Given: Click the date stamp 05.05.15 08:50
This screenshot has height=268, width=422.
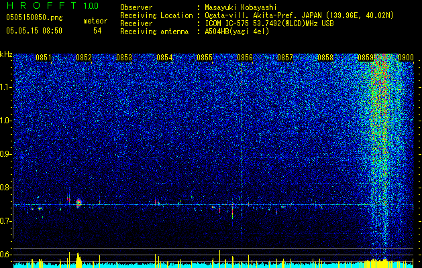Looking at the screenshot, I should coord(34,31).
